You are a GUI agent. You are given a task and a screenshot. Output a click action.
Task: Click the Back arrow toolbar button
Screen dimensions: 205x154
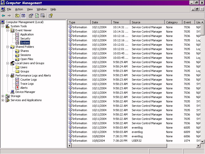point(3,16)
